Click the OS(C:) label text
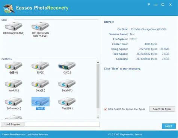The height and width of the screenshot is (138, 178). 67,72
